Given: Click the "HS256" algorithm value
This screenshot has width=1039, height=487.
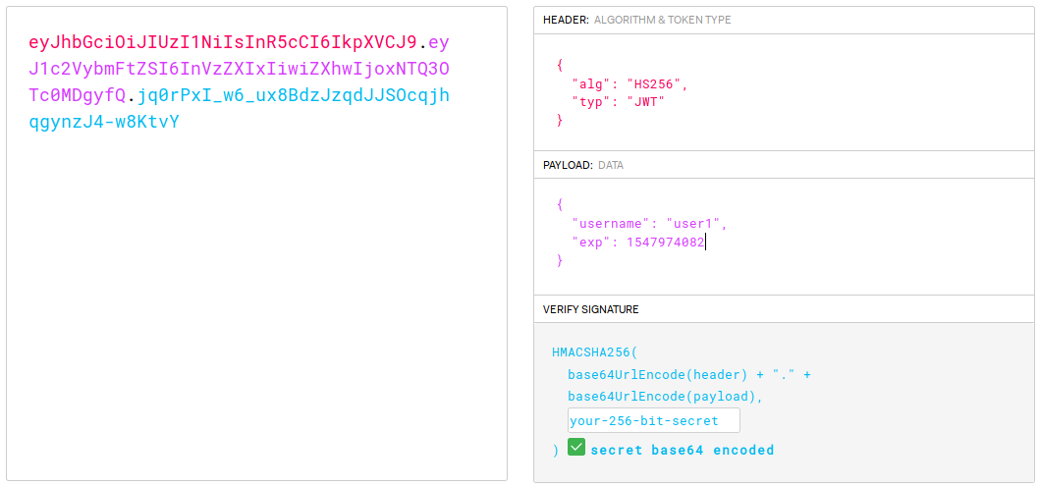Looking at the screenshot, I should (x=654, y=83).
